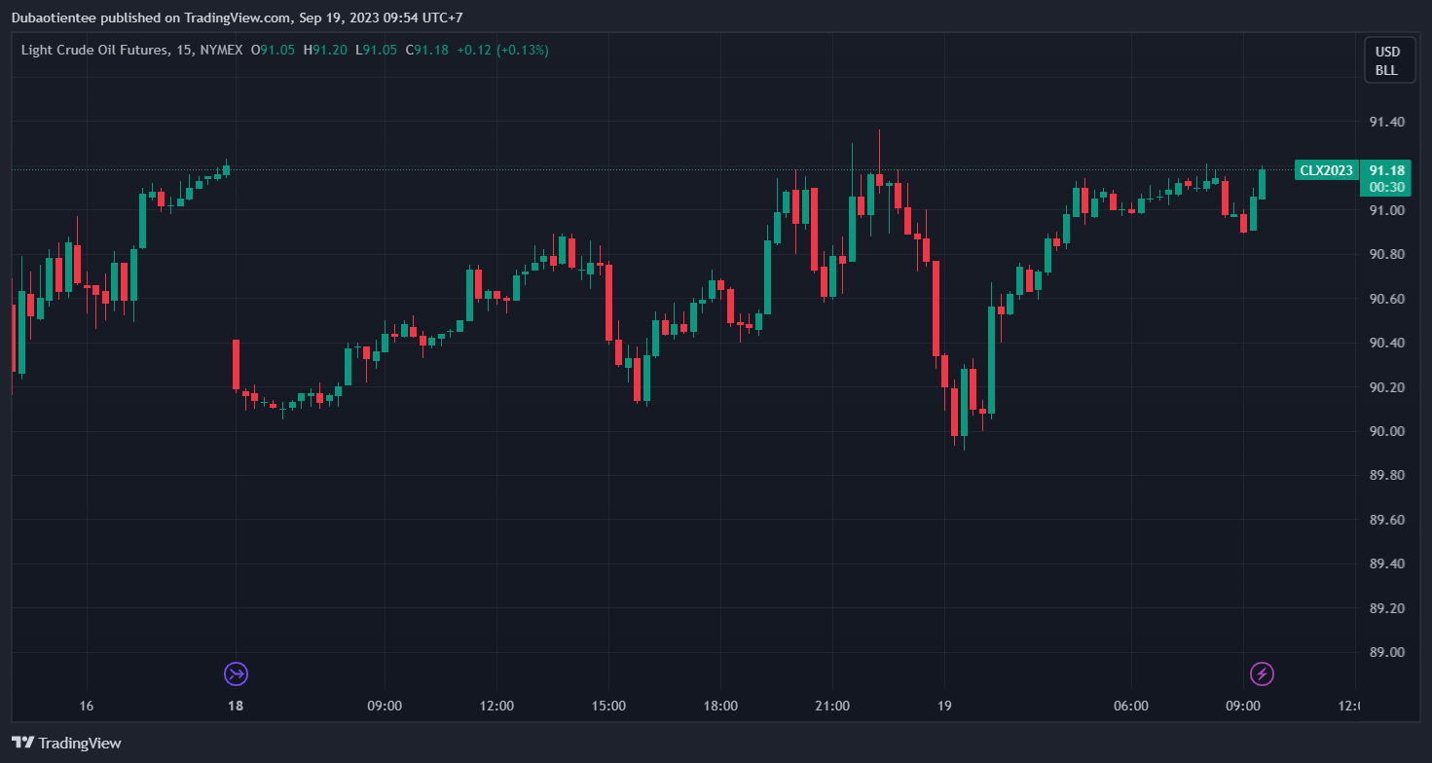Select the 19 date marker on time axis
The width and height of the screenshot is (1432, 763).
943,706
